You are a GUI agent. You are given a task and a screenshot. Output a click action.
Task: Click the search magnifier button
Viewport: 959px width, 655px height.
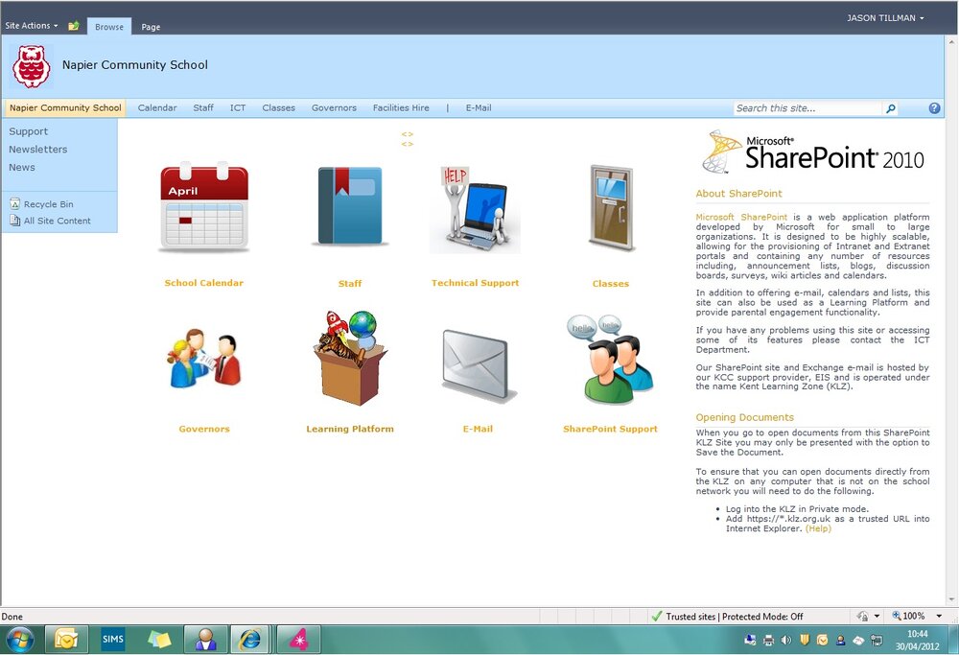click(x=891, y=108)
